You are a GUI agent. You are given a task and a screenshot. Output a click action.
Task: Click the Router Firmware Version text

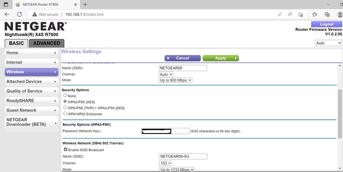pos(319,29)
